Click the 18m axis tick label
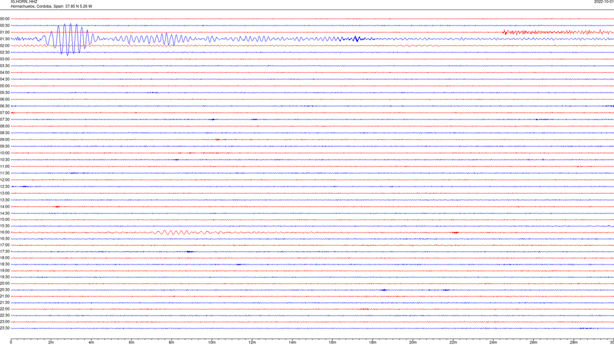 pyautogui.click(x=373, y=342)
